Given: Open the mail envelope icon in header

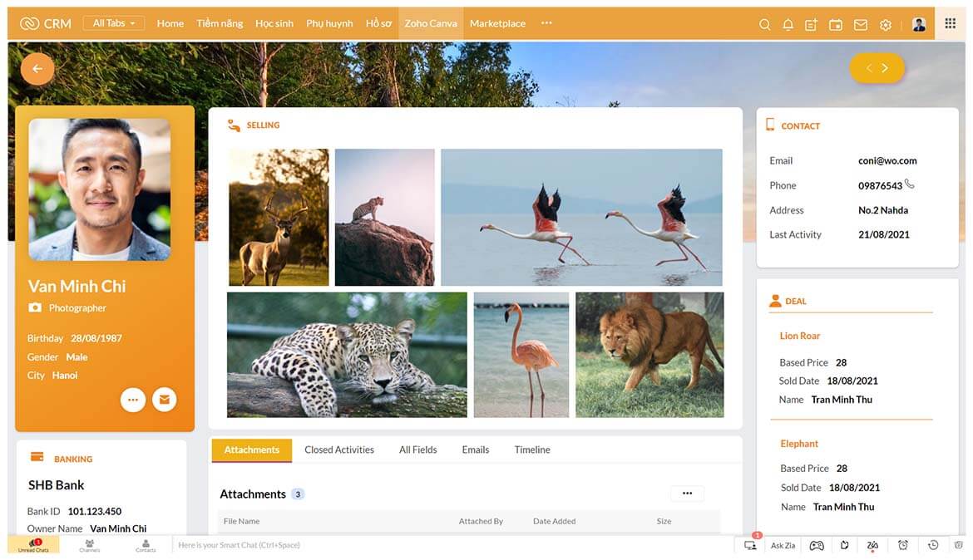Looking at the screenshot, I should [861, 25].
